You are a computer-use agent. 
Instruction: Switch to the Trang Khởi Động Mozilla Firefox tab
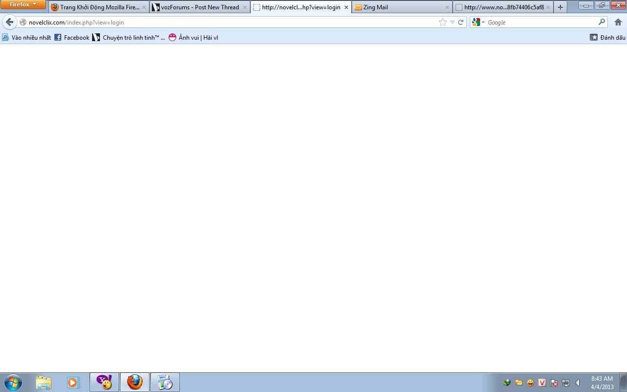point(99,7)
